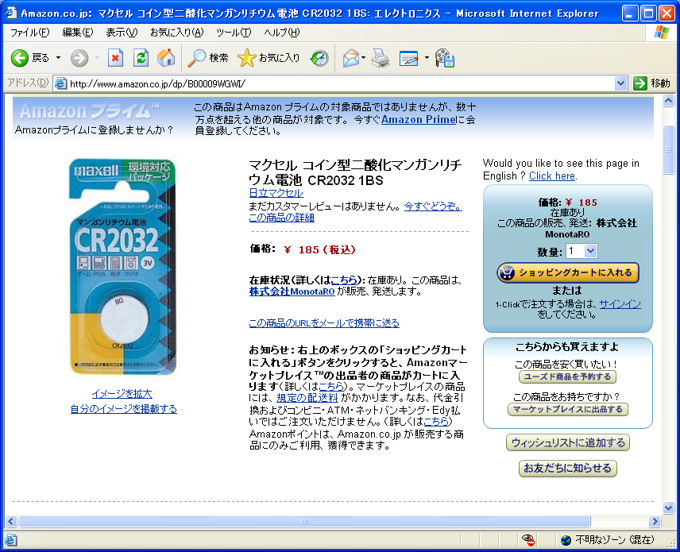
Task: Click the grey Forward arrow button
Action: [79, 58]
